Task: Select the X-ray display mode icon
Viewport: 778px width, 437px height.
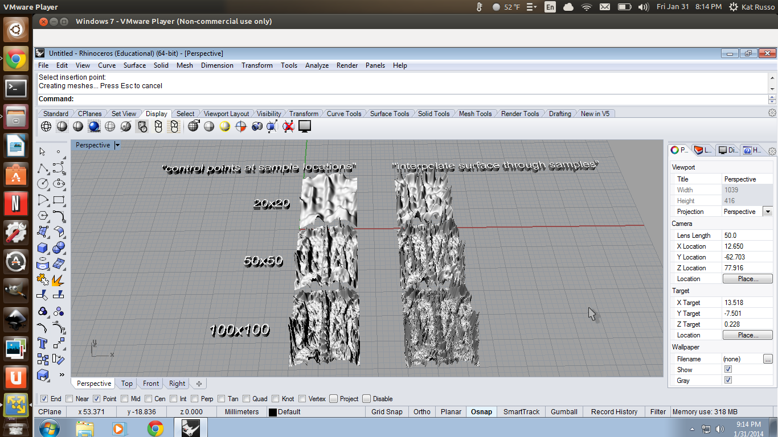Action: (x=126, y=126)
